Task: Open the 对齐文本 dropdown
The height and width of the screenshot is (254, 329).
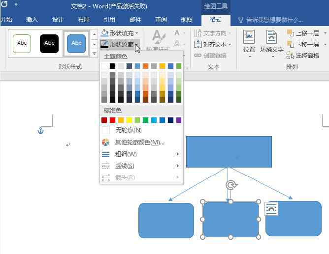Action: [212, 44]
